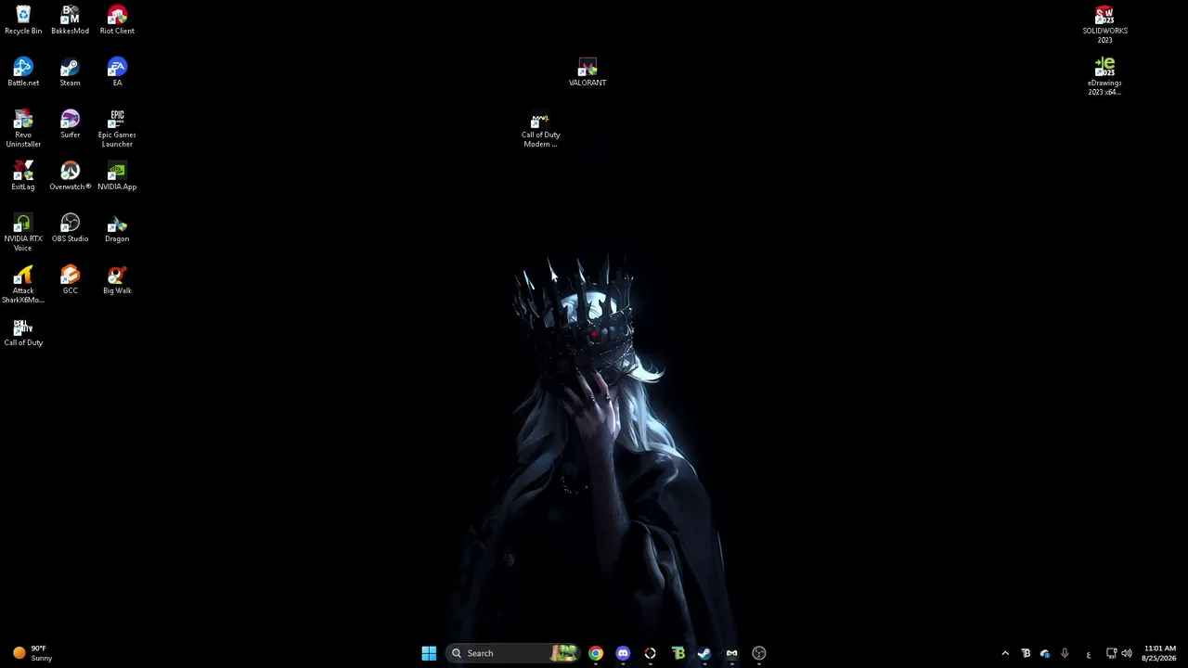
Task: Open the volume speaker tray icon
Action: tap(1127, 653)
